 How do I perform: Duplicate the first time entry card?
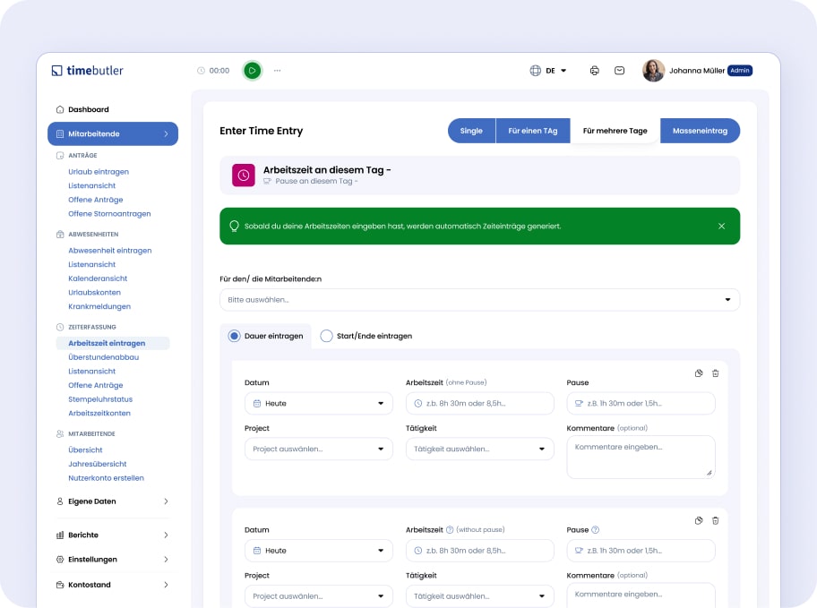(699, 373)
